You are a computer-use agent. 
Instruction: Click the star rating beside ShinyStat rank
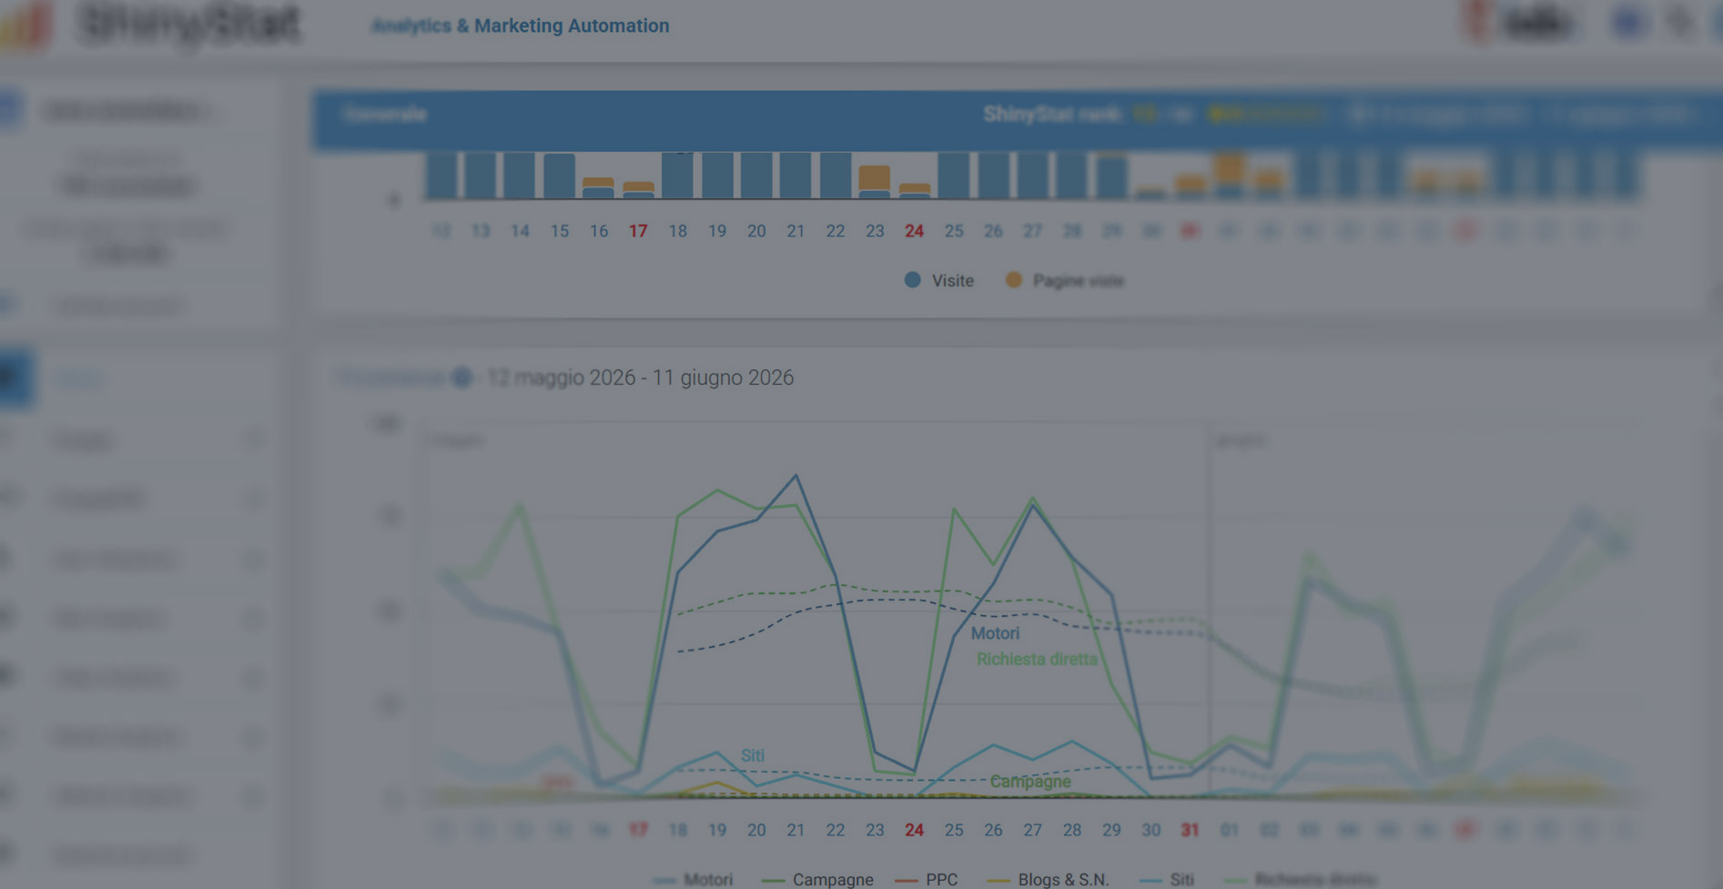coord(1265,115)
